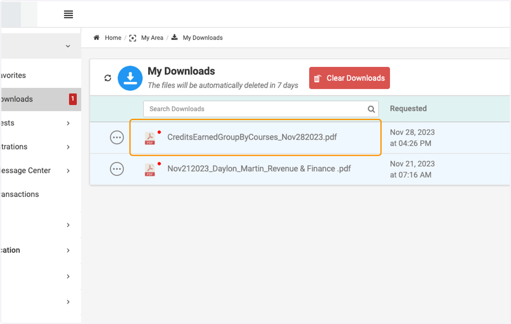The image size is (511, 324).
Task: Click the Clear Downloads button
Action: [349, 78]
